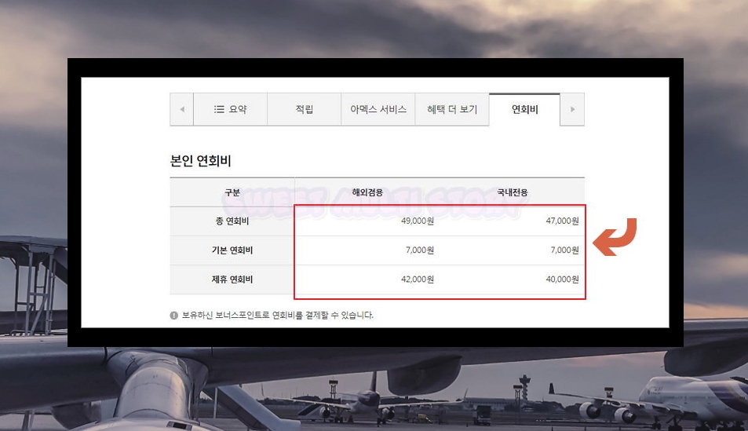Viewport: 748px width, 431px height.
Task: Click the 총 연회비 row label
Action: (232, 221)
